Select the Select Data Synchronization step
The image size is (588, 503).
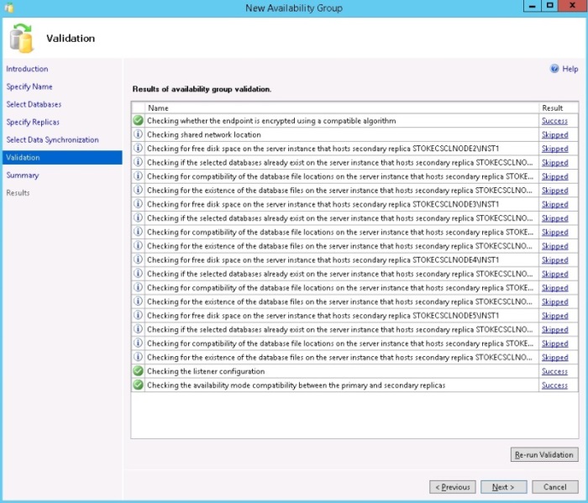(x=52, y=139)
